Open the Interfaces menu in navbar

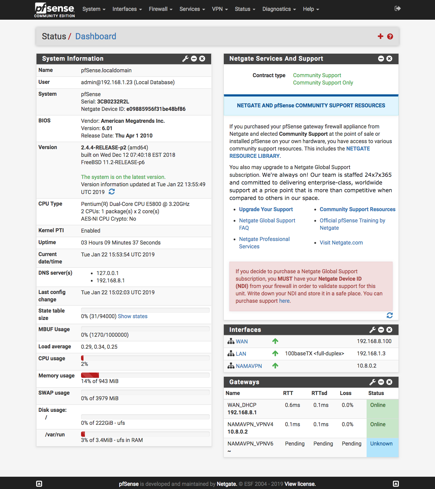click(127, 9)
